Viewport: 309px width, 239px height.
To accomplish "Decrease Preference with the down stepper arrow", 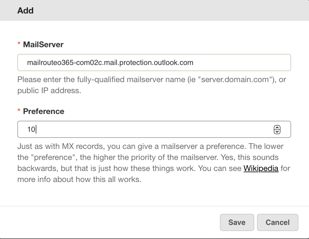I will (x=277, y=132).
